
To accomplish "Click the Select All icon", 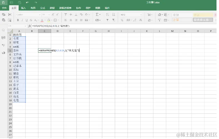I will click(x=10, y=20).
